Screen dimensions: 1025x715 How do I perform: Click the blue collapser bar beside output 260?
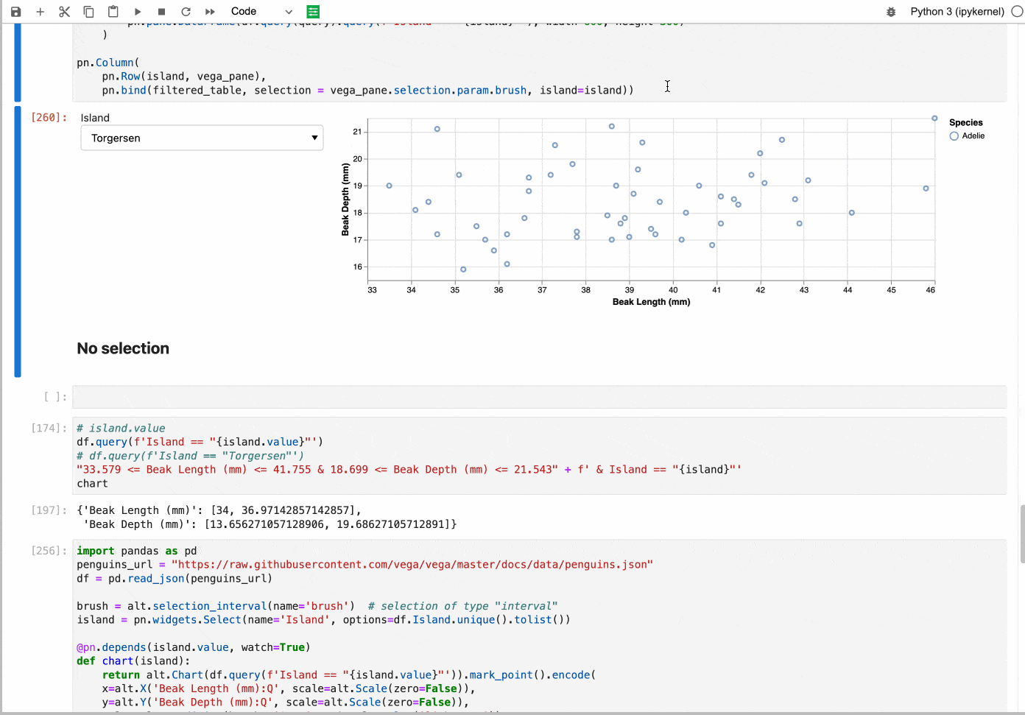pos(18,241)
